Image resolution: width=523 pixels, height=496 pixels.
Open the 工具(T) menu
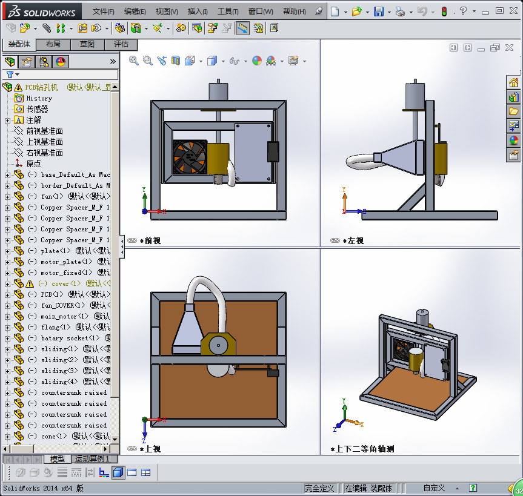pyautogui.click(x=228, y=12)
